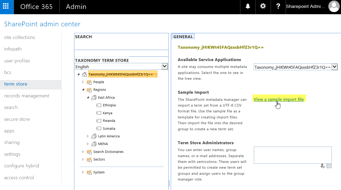Click the Latin America term set icon
The width and height of the screenshot is (341, 190).
pos(94,136)
